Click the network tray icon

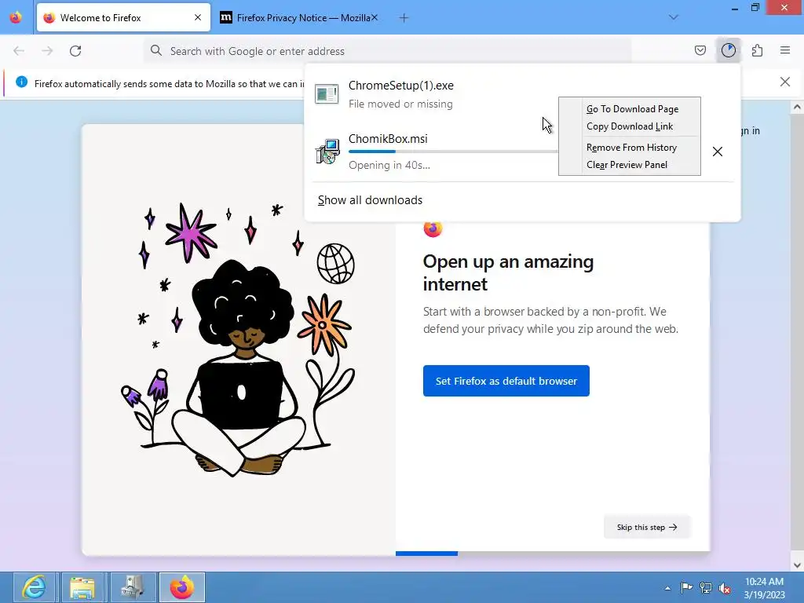[706, 587]
